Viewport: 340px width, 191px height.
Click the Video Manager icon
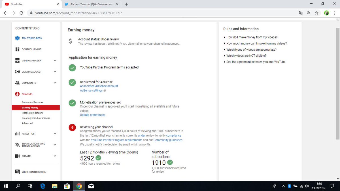click(17, 61)
